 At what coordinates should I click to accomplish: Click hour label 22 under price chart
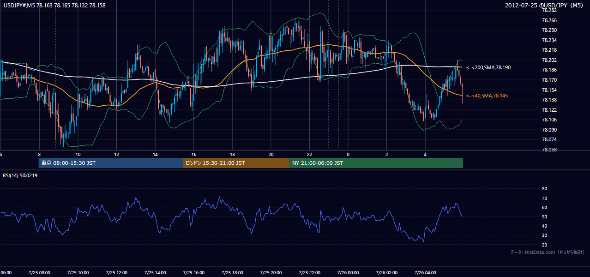(309, 155)
